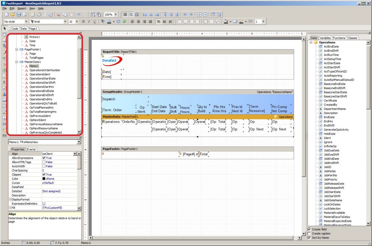The width and height of the screenshot is (372, 246).
Task: Select OperationsOrderNumber in the report tree
Action: click(x=45, y=70)
